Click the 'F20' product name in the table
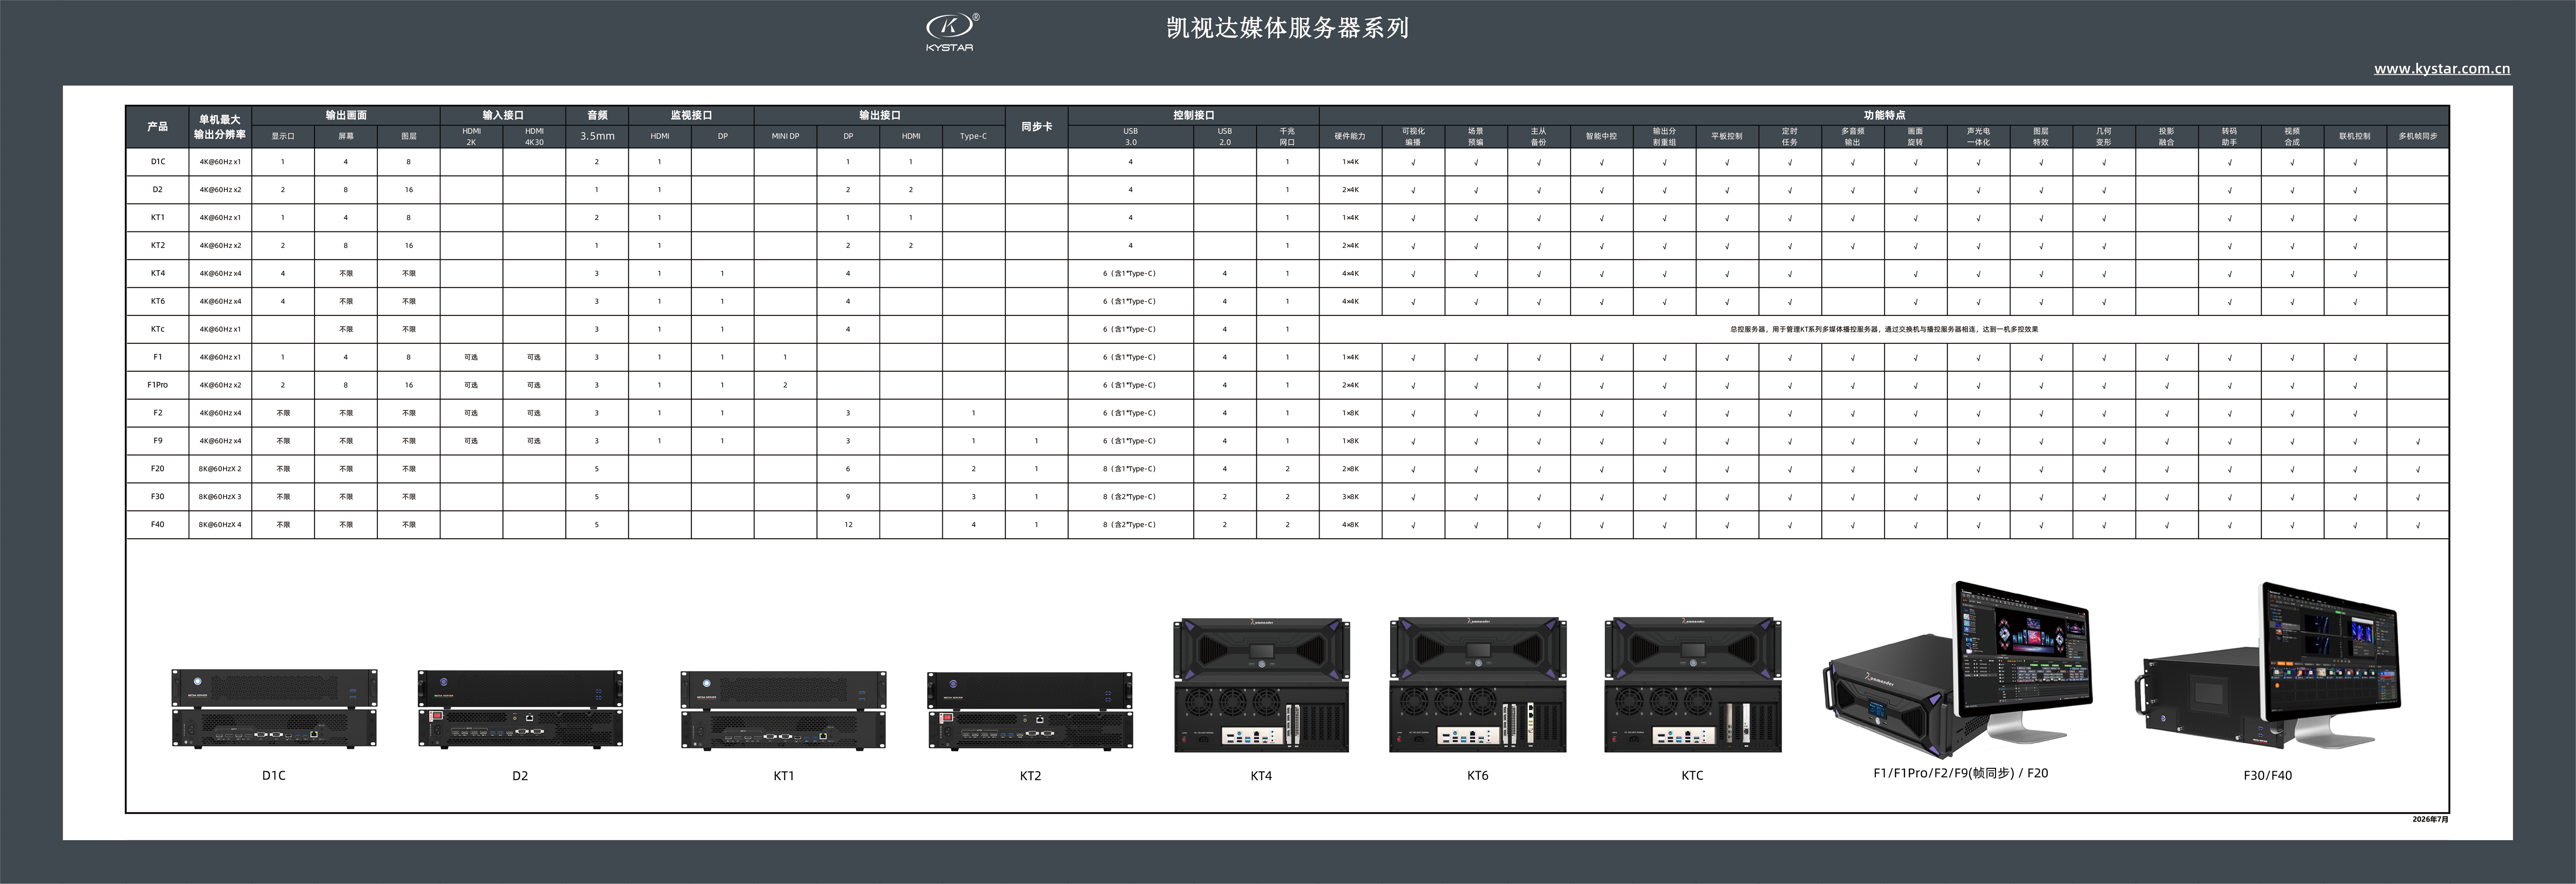 [157, 469]
